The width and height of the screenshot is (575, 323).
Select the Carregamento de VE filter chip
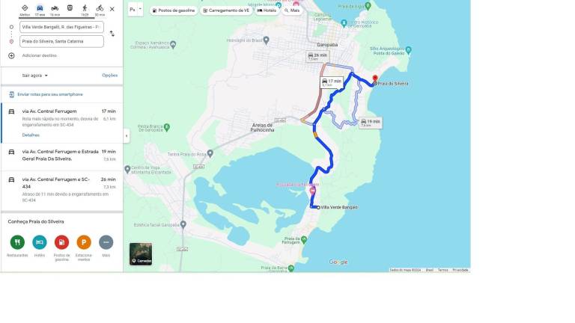(x=226, y=10)
